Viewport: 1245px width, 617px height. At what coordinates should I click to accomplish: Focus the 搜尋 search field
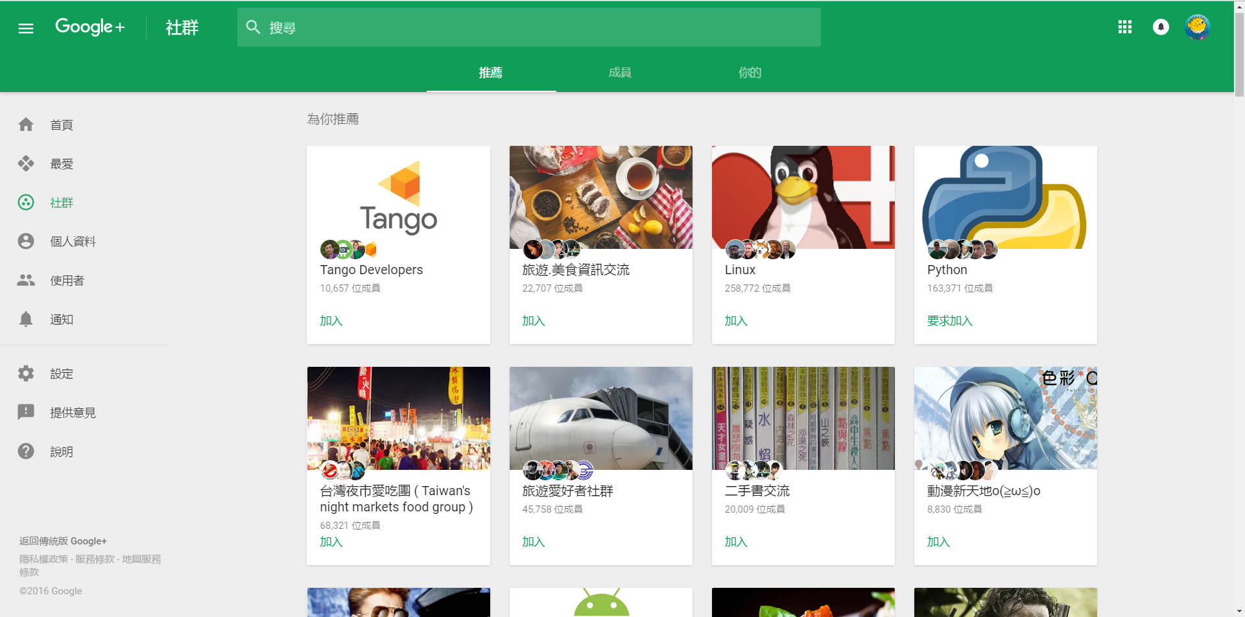tap(528, 27)
